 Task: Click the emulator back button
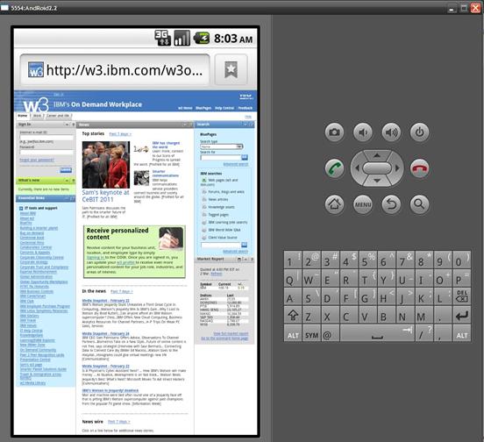tap(391, 204)
